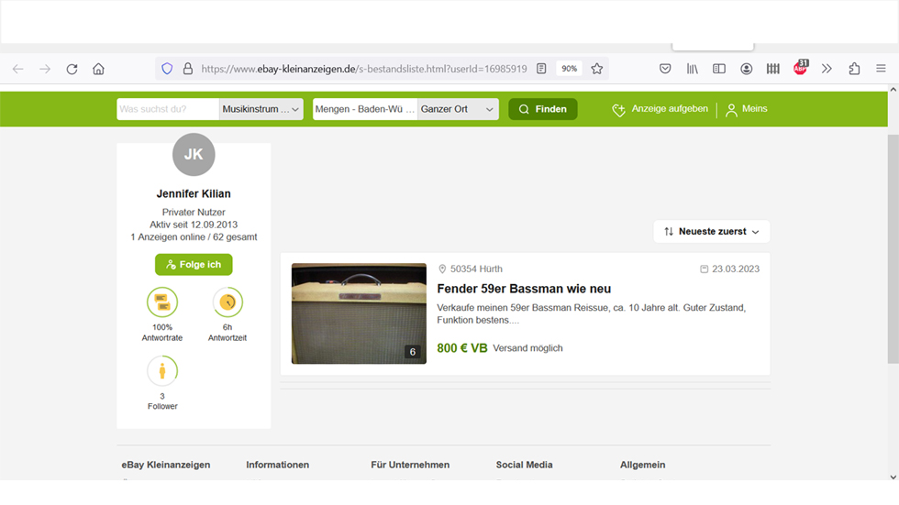
Task: Click the scrollbar down arrow
Action: coord(893,477)
